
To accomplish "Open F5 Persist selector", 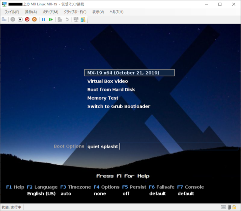I will click(x=134, y=187).
